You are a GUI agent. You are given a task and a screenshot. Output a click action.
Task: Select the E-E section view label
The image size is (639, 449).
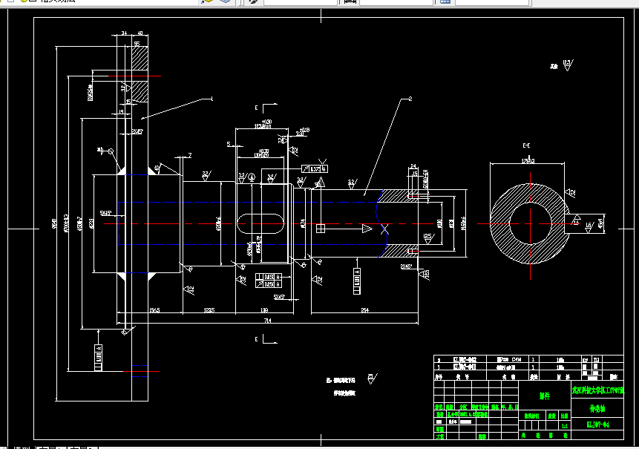[526, 145]
